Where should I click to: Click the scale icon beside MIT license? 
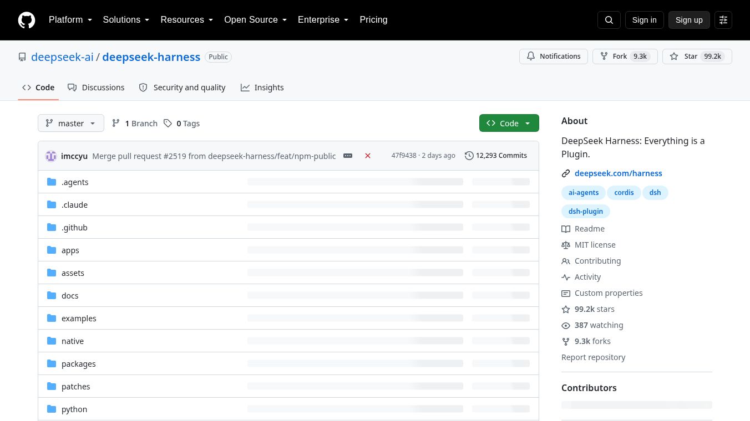click(566, 245)
